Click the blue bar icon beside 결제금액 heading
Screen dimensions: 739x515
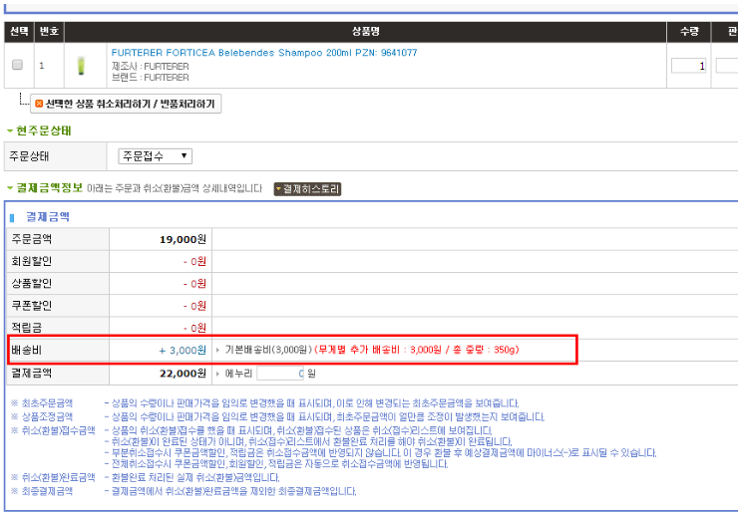[x=13, y=216]
